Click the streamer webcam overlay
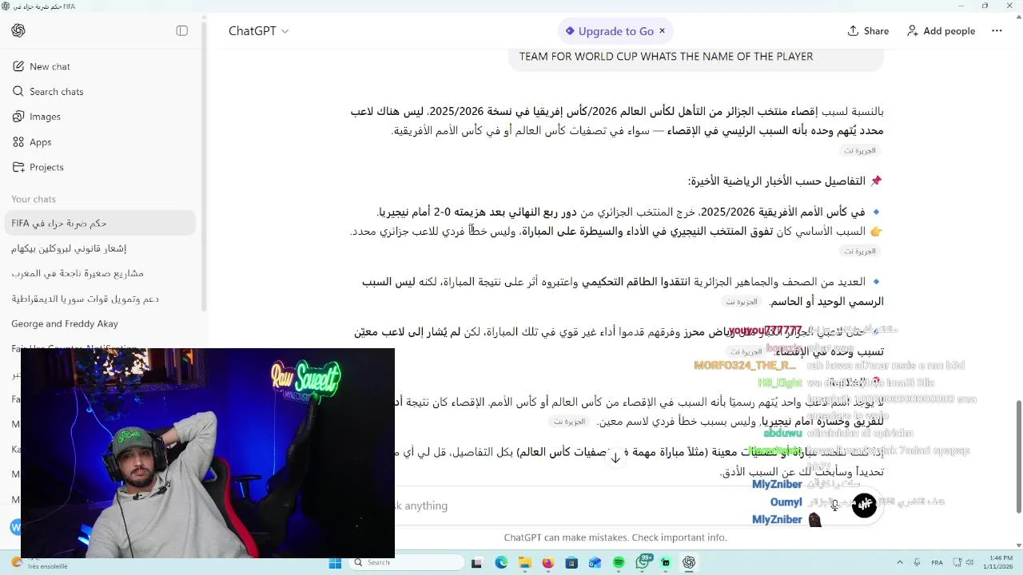1023x575 pixels. (208, 453)
